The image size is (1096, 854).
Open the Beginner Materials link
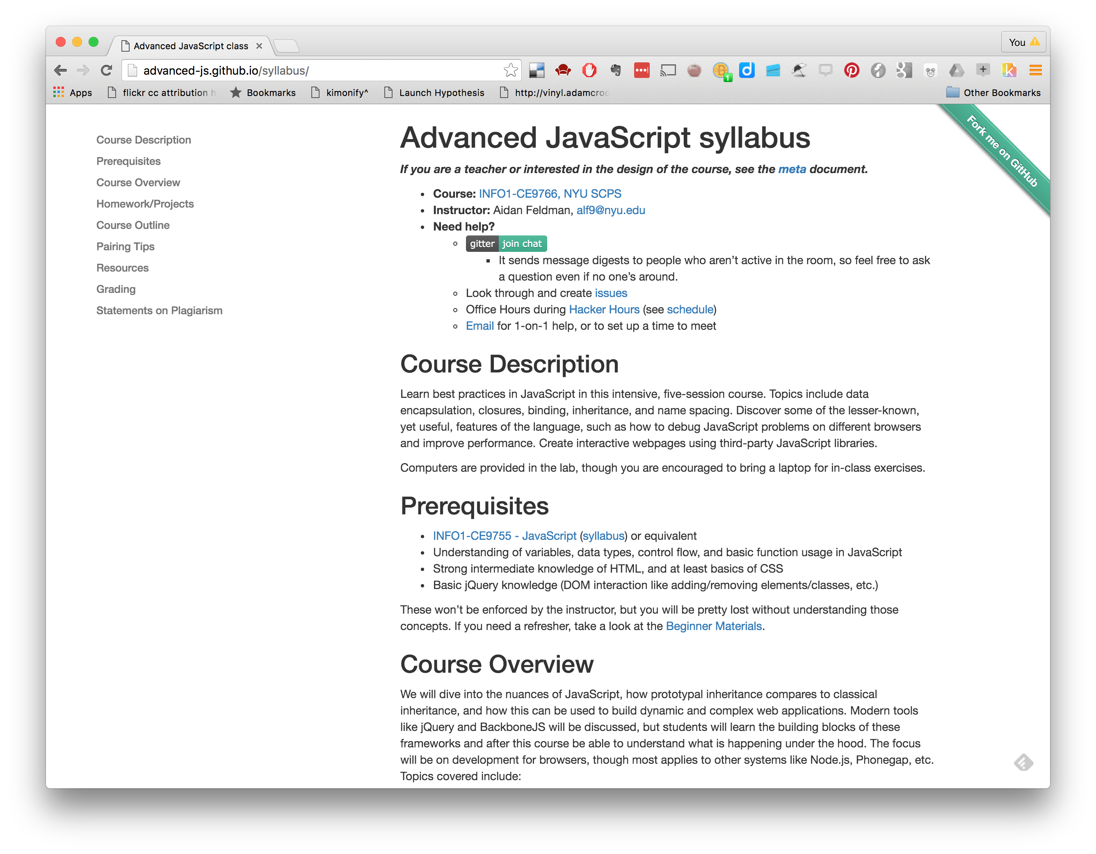[714, 626]
